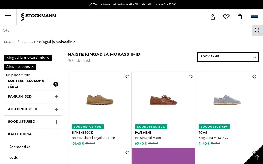Image resolution: width=263 pixels, height=164 pixels.
Task: Click the '80 Tulemust' result count
Action: pyautogui.click(x=79, y=61)
